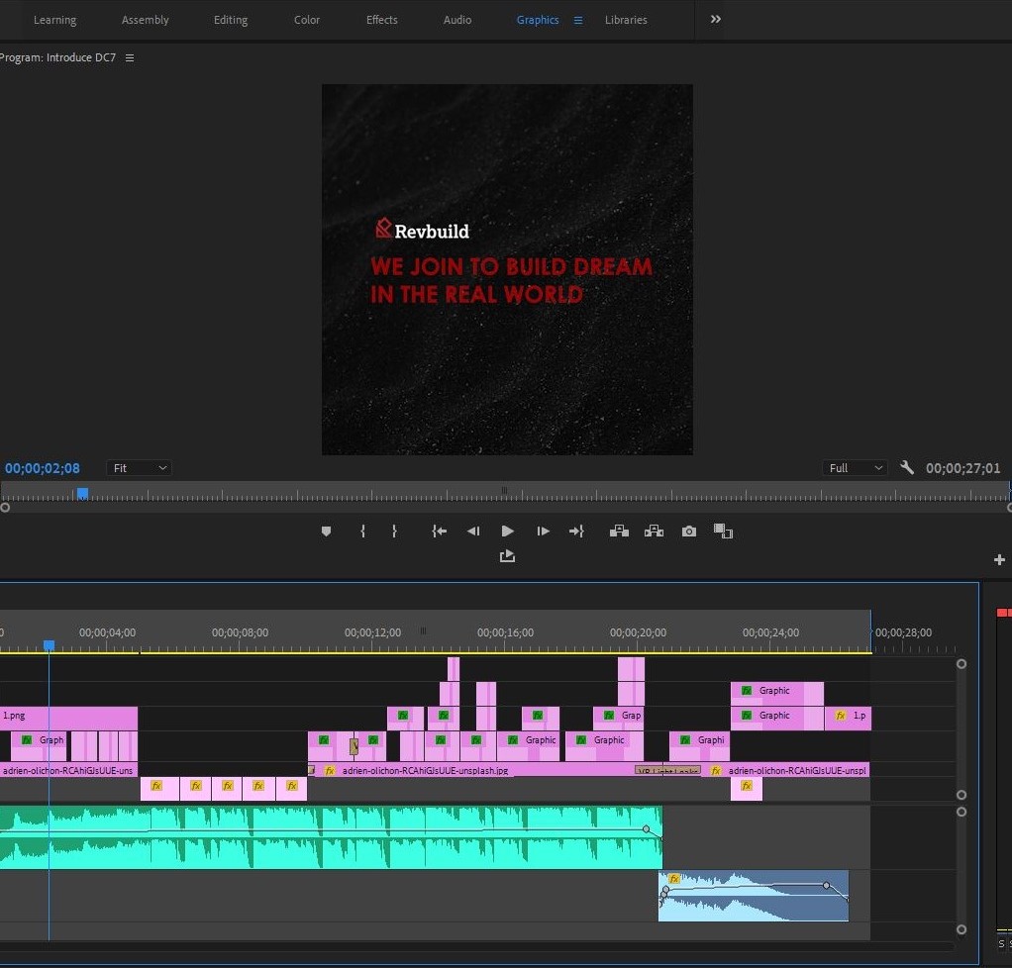Click the 00;00;16;00 mark on the timeline ruler
The image size is (1012, 968).
point(505,632)
